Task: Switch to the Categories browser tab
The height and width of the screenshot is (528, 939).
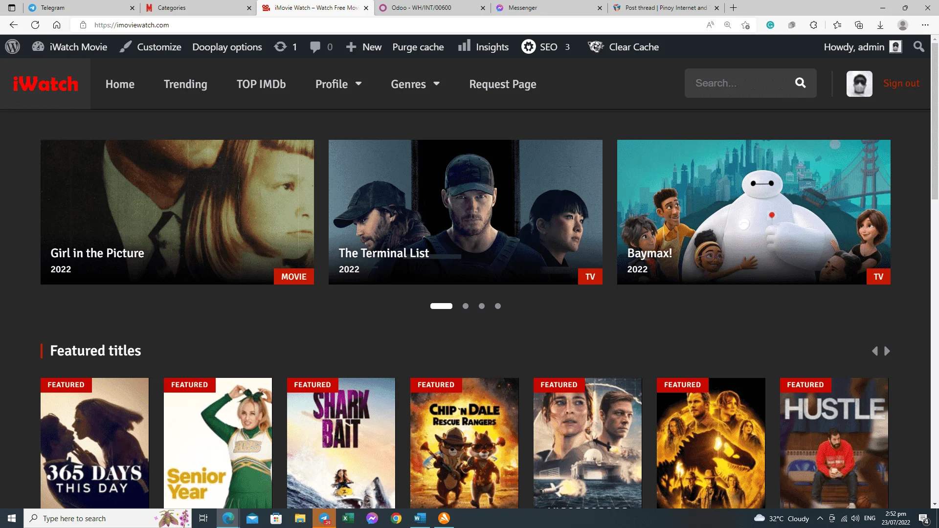Action: 198,8
